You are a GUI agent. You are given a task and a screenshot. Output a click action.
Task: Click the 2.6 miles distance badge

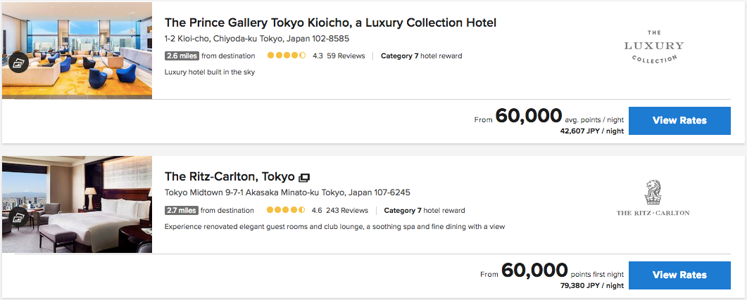click(182, 56)
